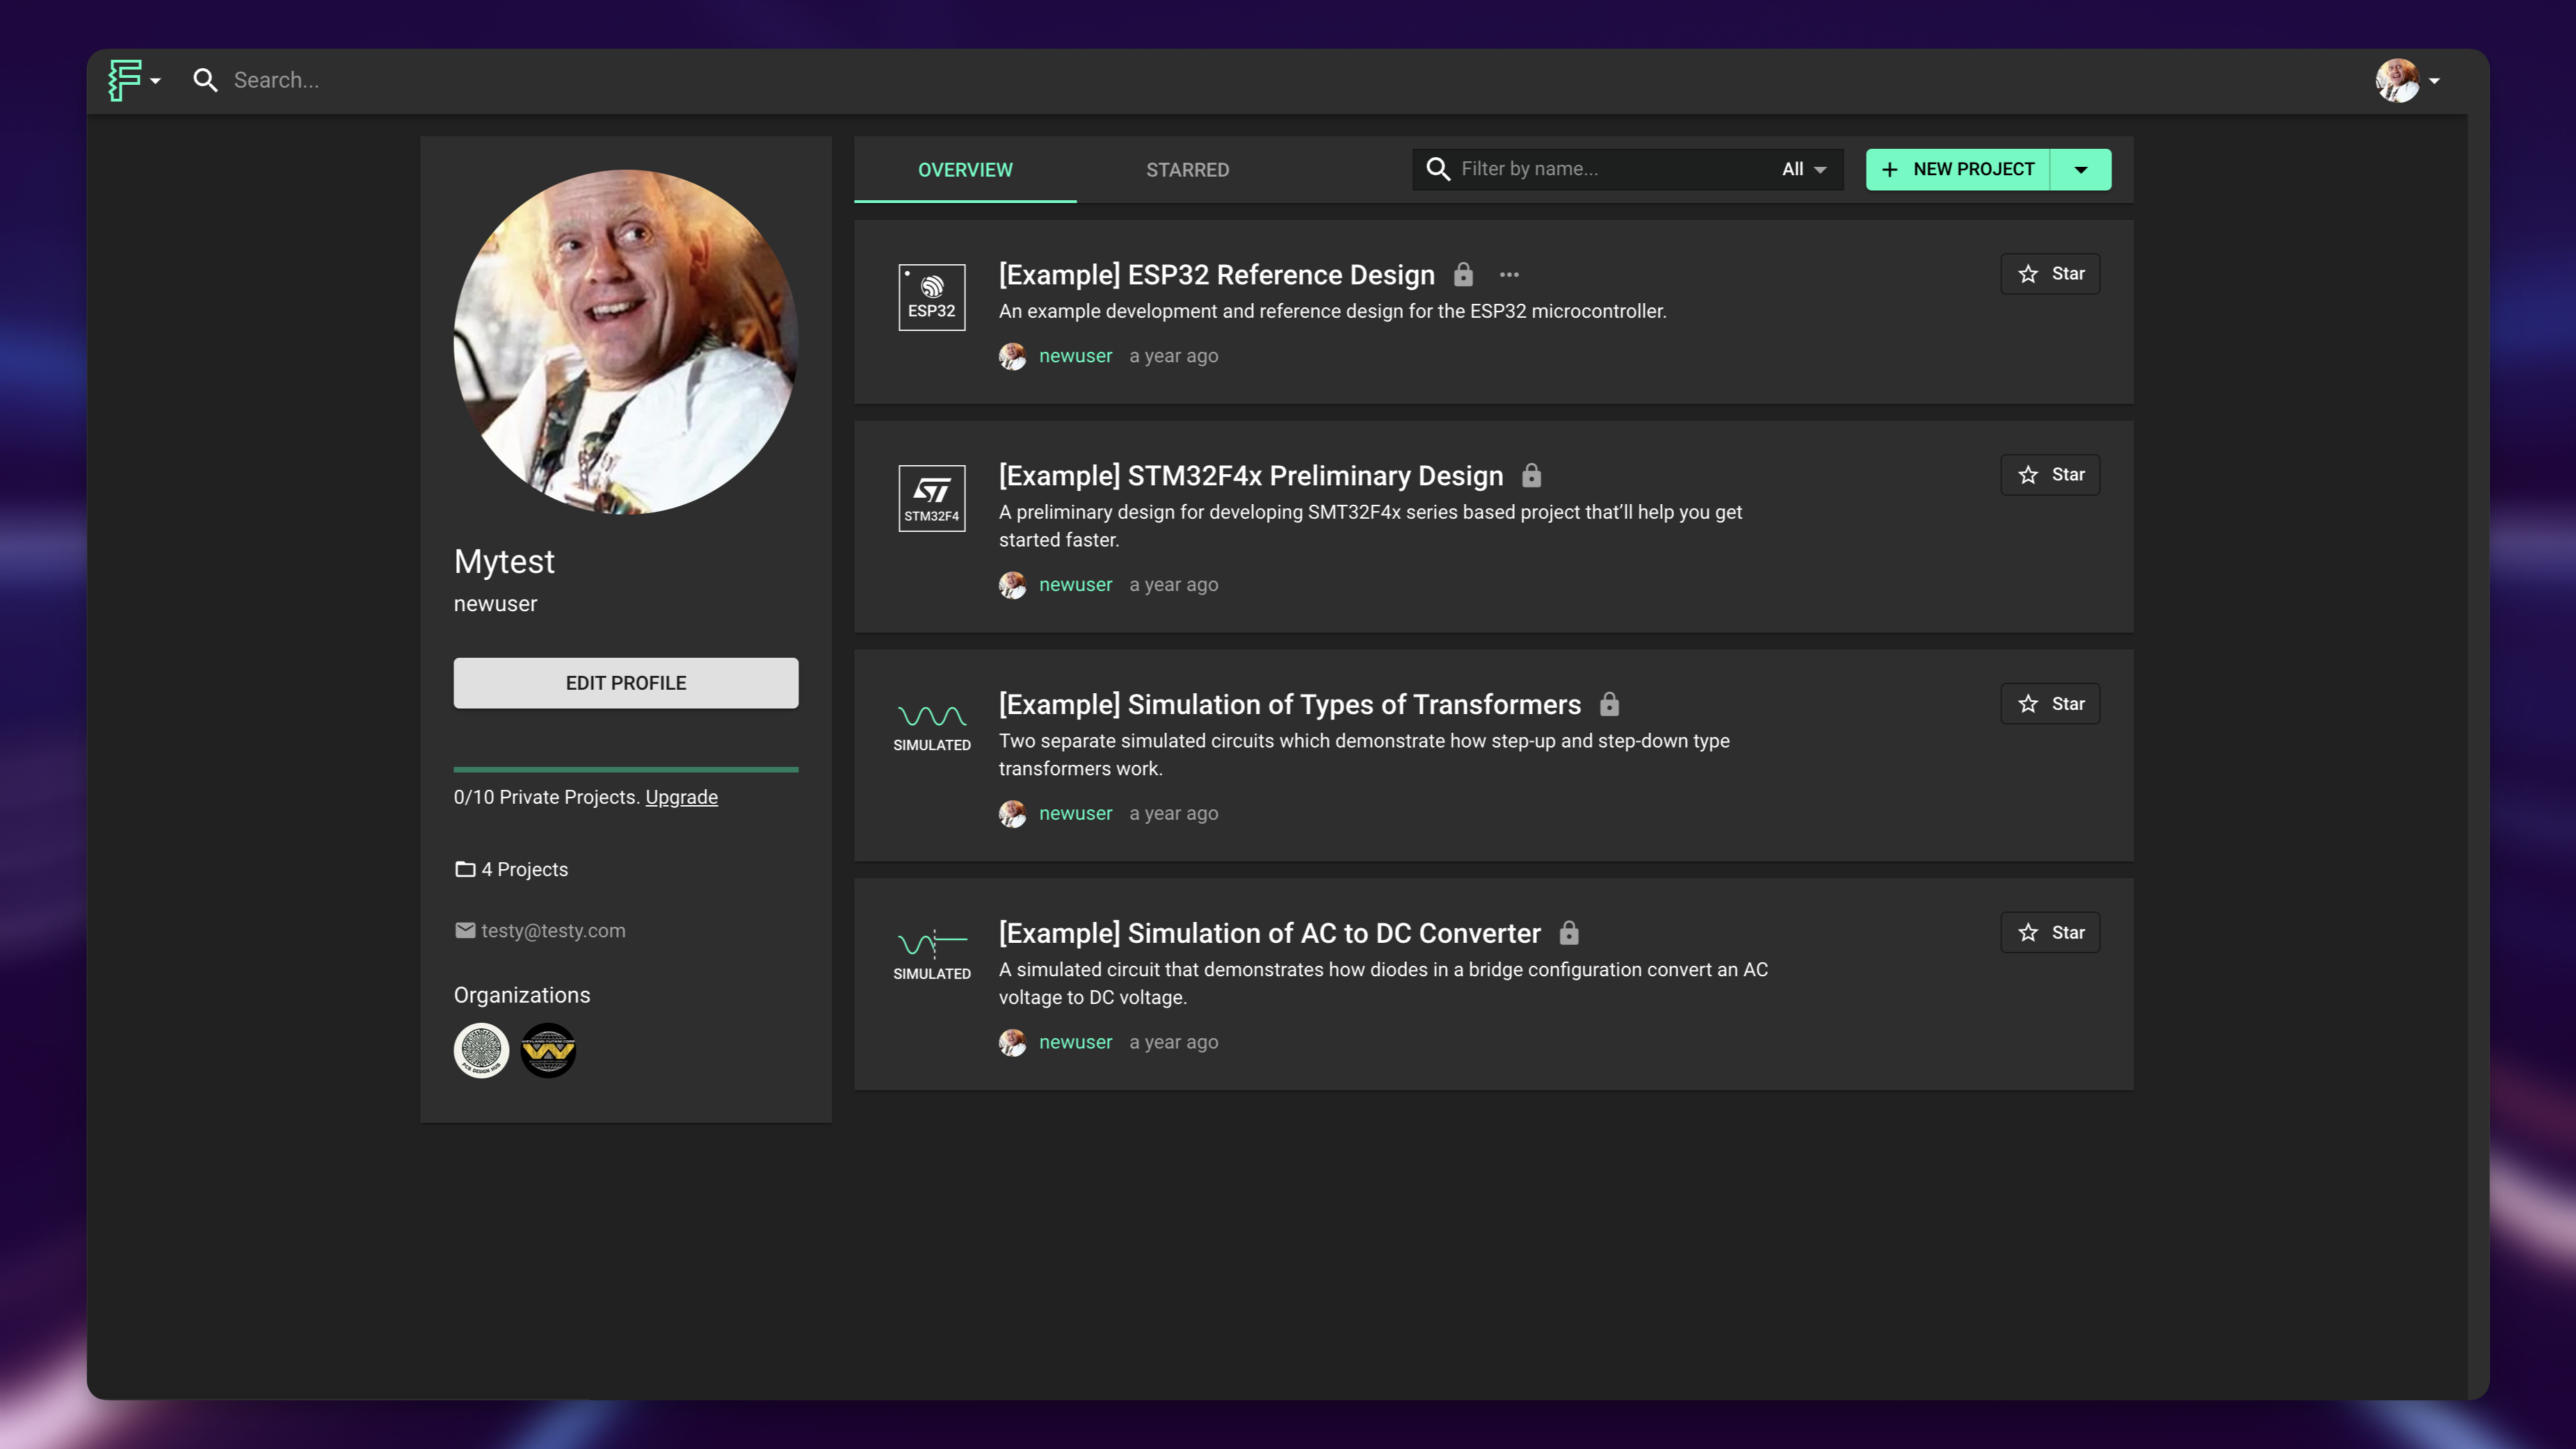This screenshot has height=1449, width=2576.
Task: Click the Edit Profile button
Action: (626, 683)
